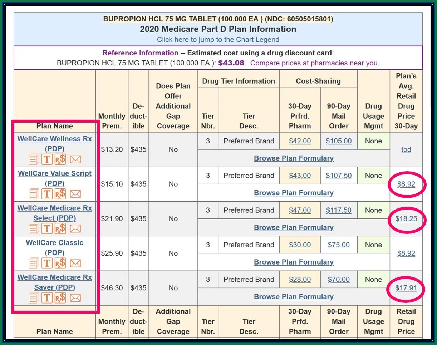This screenshot has height=345, width=437.
Task: Click the $18.25 retail drug price link
Action: point(406,219)
